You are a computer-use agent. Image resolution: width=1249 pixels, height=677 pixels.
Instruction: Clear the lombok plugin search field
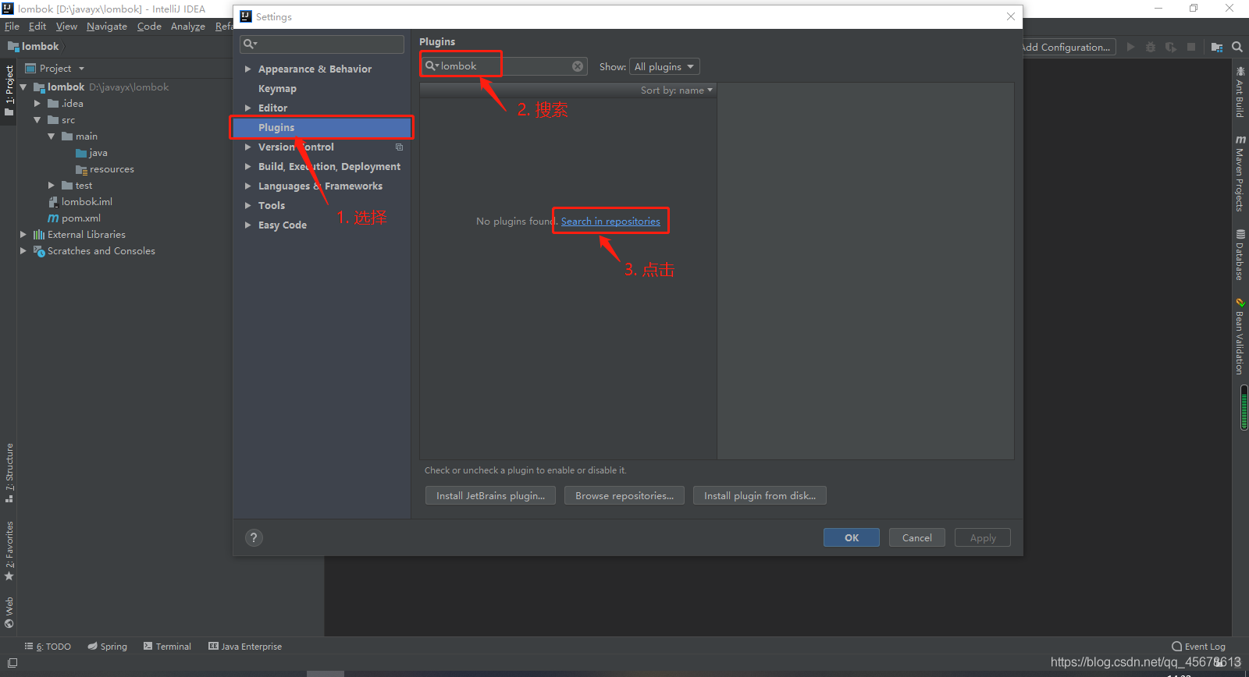pyautogui.click(x=578, y=66)
